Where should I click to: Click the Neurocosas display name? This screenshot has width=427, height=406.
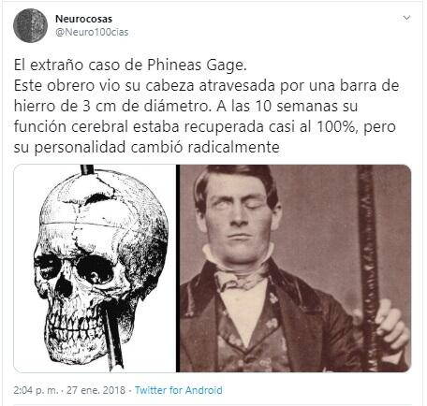tap(83, 19)
